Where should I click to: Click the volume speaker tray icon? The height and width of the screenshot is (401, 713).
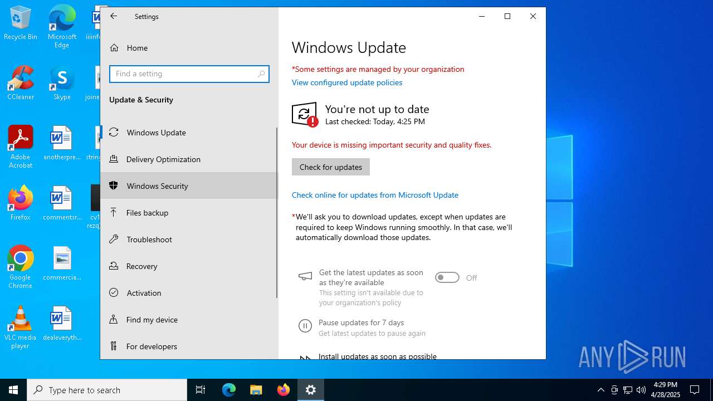click(641, 390)
